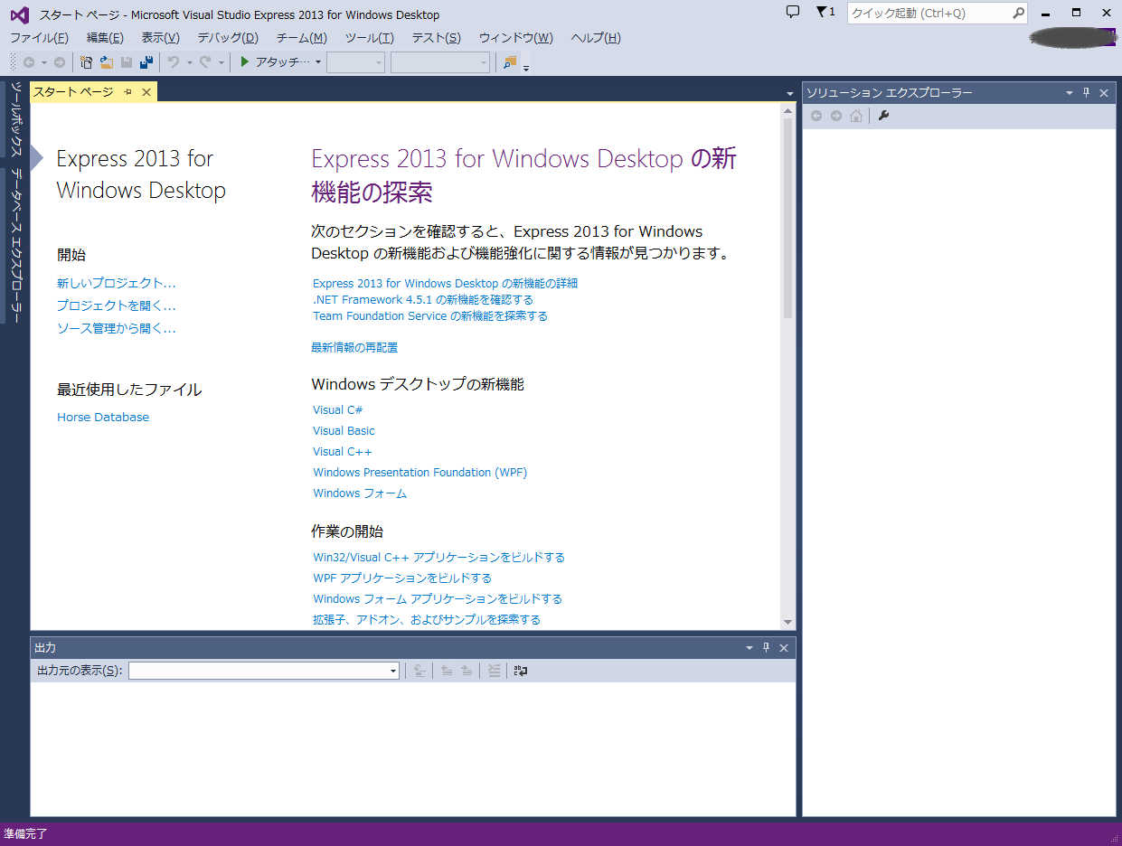Screen dimensions: 1122x846
Task: Click the Visual Studio logo in title bar
Action: click(x=19, y=14)
